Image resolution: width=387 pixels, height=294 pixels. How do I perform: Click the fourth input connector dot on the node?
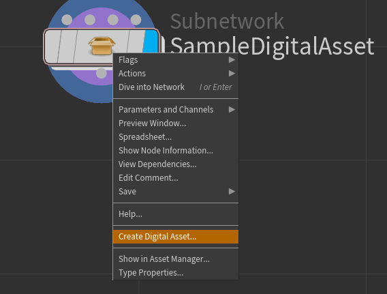tap(136, 20)
